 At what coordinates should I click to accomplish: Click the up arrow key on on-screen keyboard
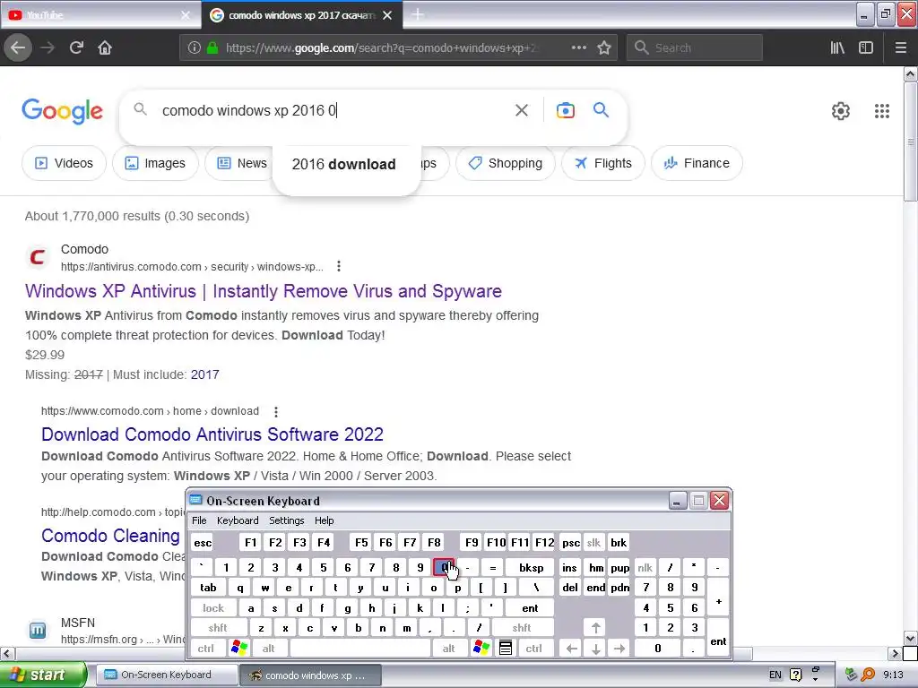[595, 628]
